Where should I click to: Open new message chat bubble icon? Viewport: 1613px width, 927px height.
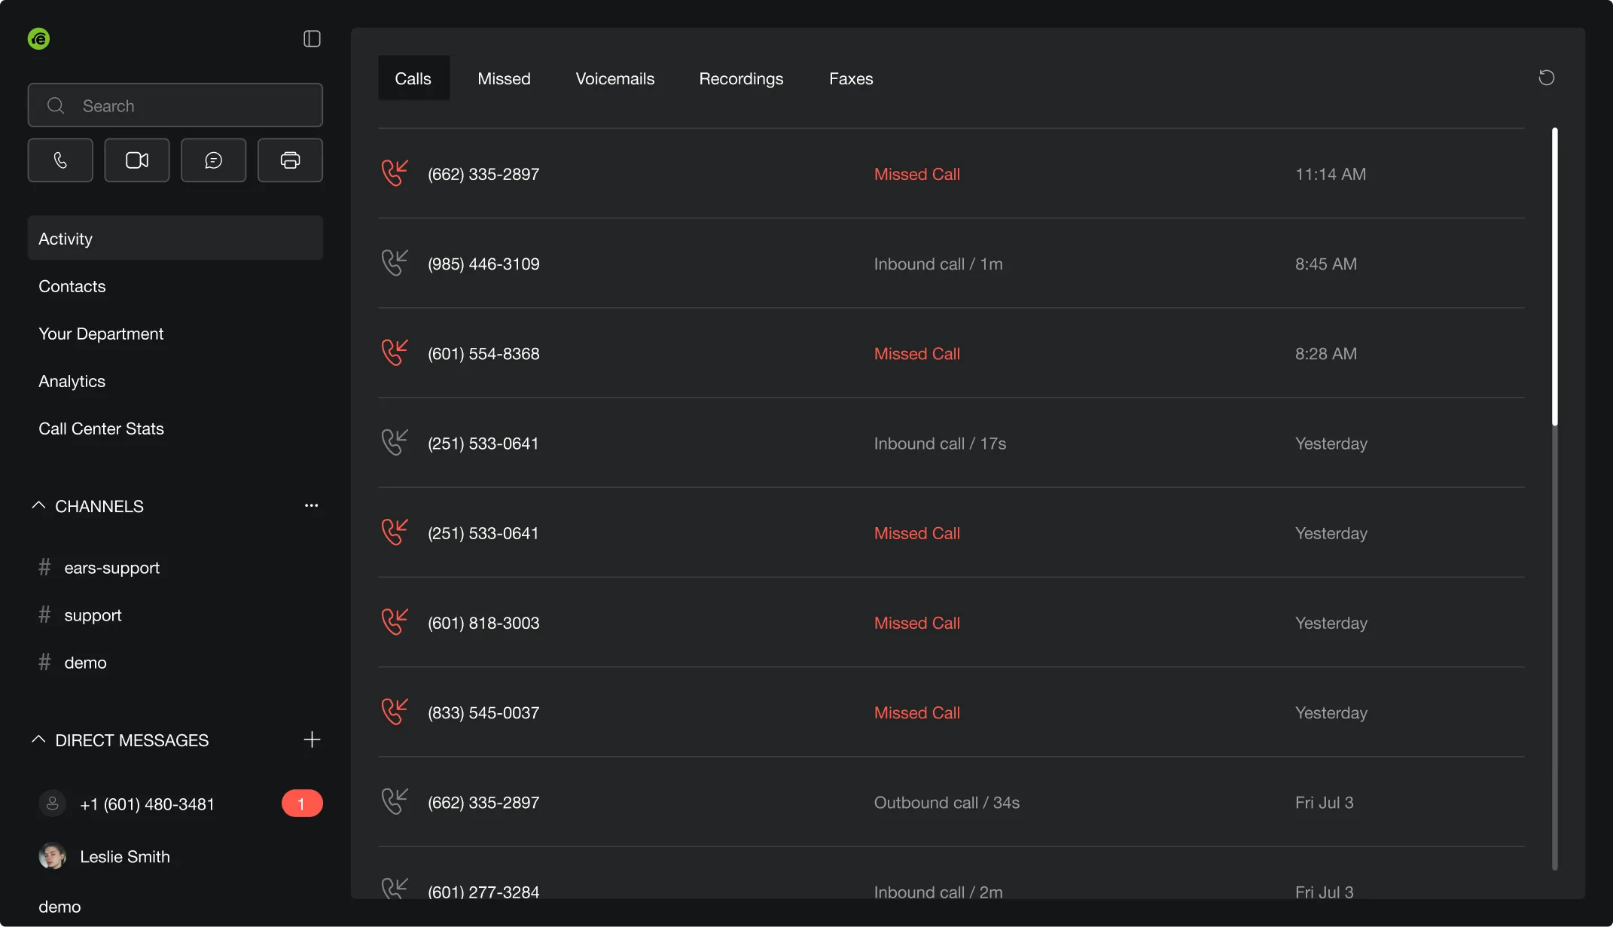(214, 160)
